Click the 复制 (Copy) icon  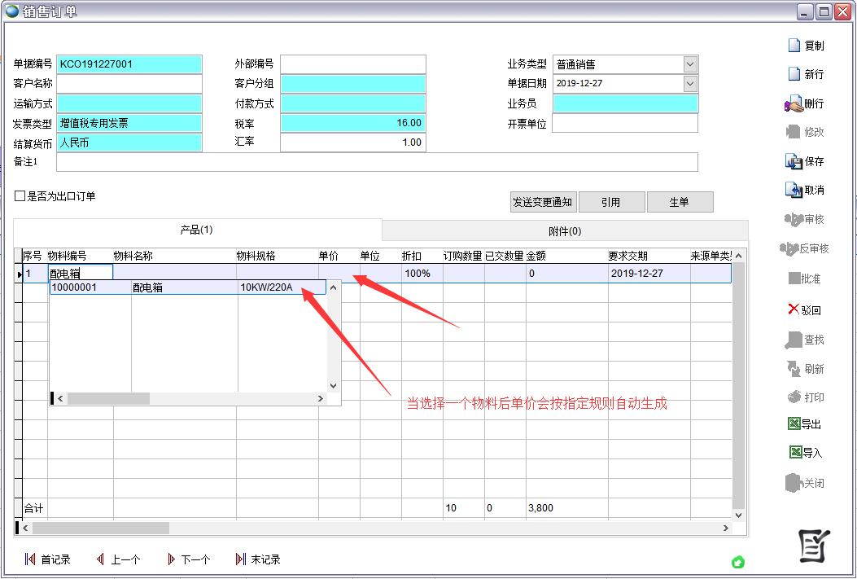coord(794,46)
